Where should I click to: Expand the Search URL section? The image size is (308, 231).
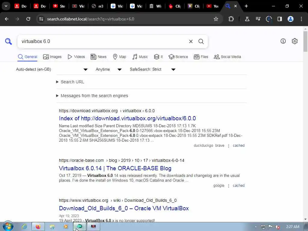point(70,82)
